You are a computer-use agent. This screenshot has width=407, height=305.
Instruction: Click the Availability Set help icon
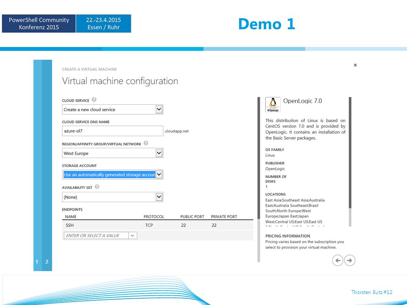click(97, 187)
